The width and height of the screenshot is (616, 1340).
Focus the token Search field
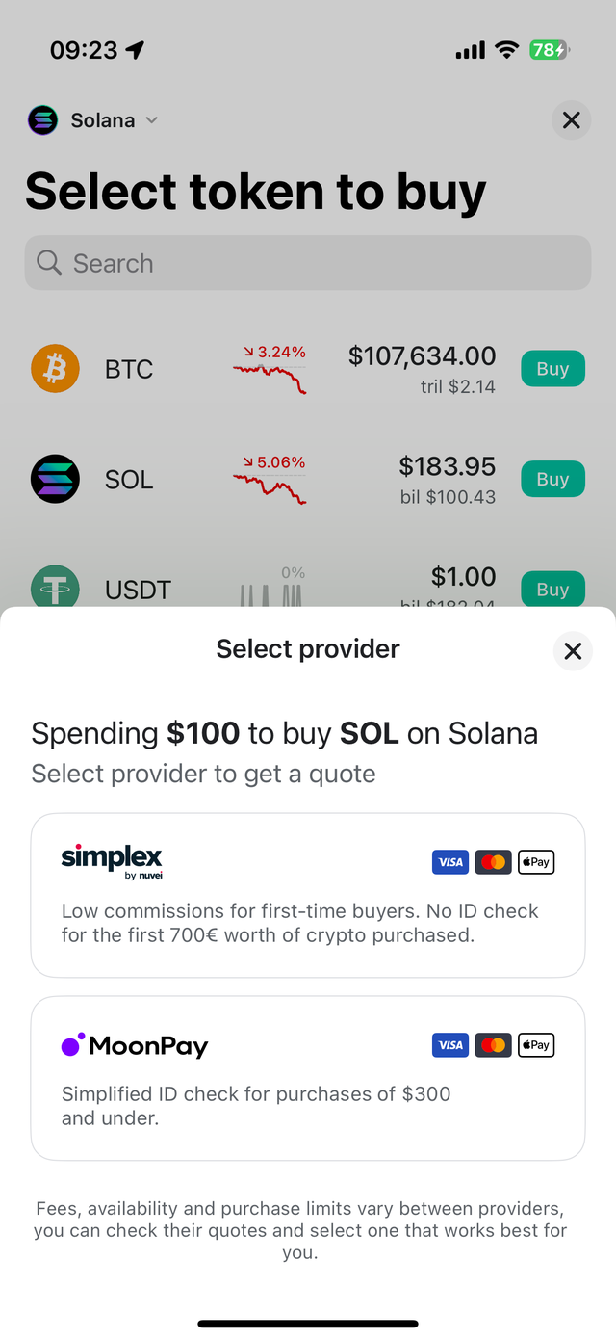point(308,263)
